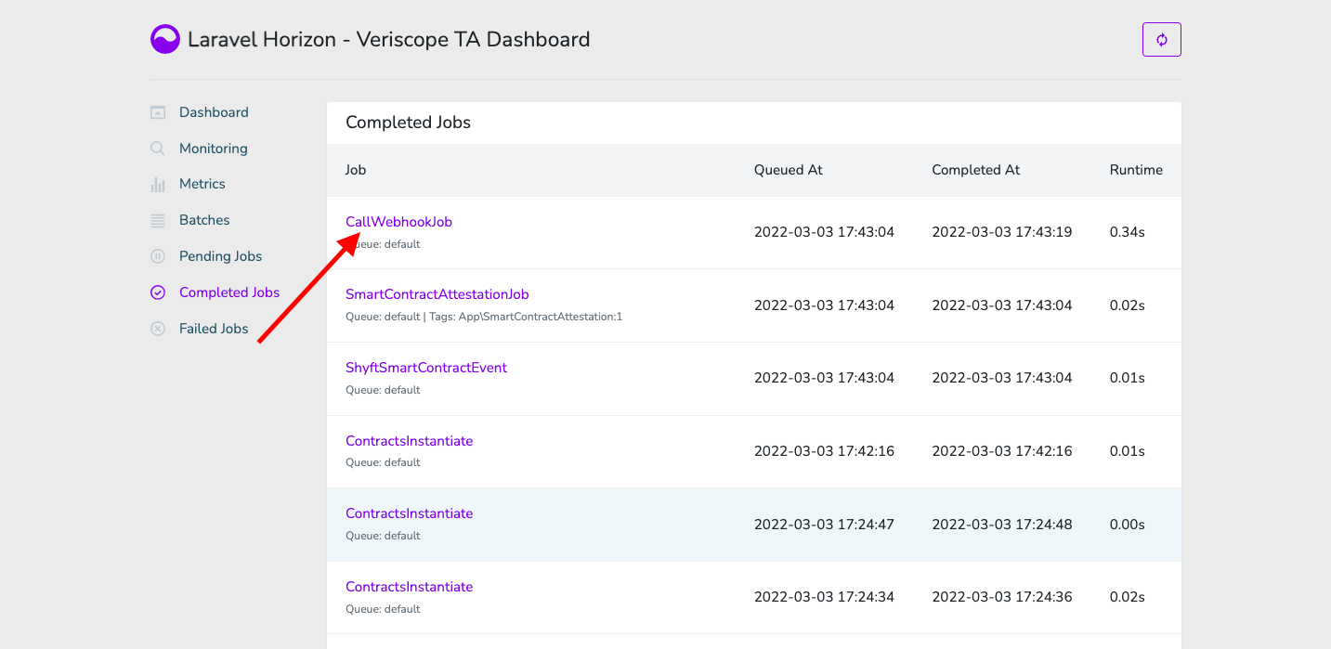1331x649 pixels.
Task: Click completed time 2022-03-03 17:43:19
Action: pos(1002,232)
